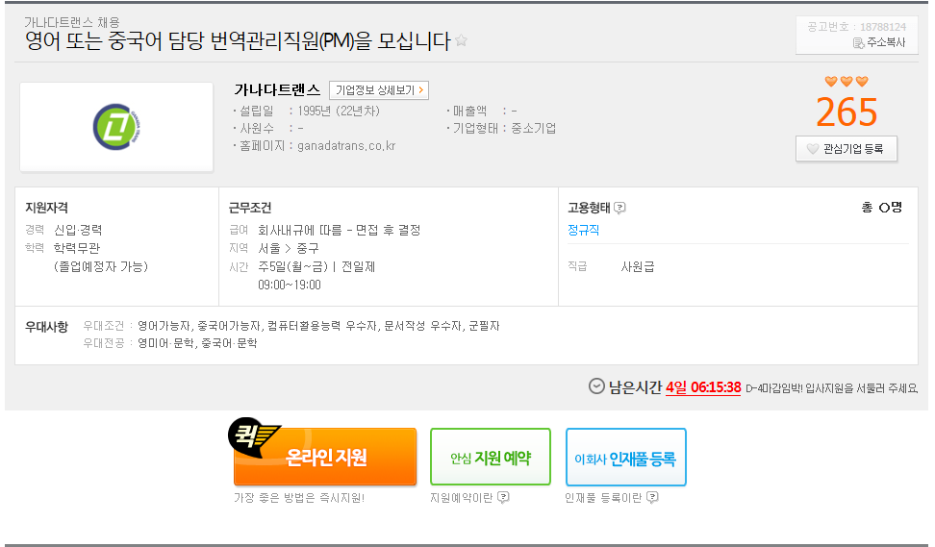Click the heart icons above 265

click(847, 81)
